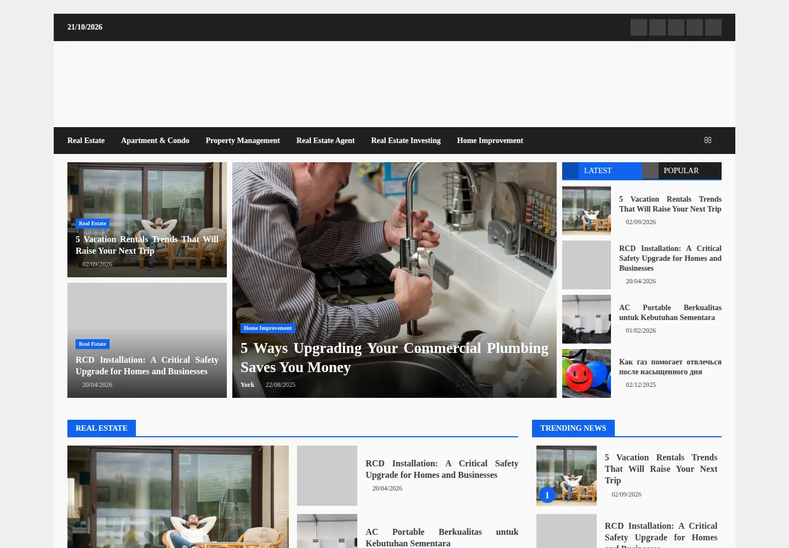Image resolution: width=789 pixels, height=548 pixels.
Task: Navigate to Real Estate Investing
Action: (406, 140)
